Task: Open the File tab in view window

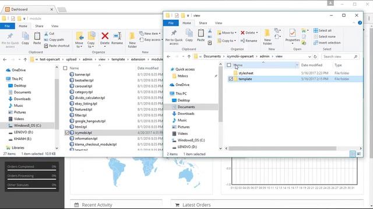Action: (171, 23)
